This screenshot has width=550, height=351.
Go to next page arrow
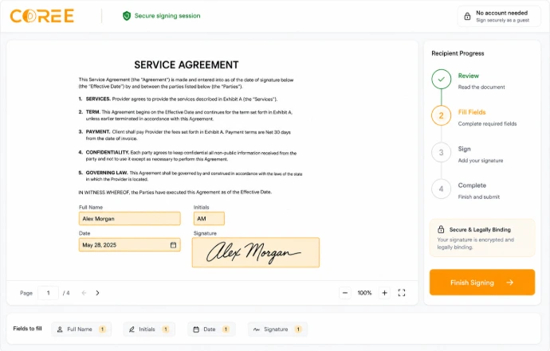97,293
